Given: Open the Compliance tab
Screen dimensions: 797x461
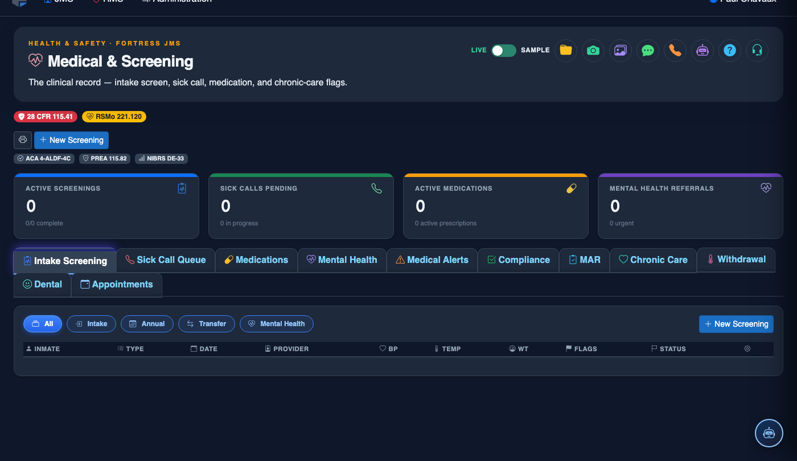Looking at the screenshot, I should tap(519, 260).
